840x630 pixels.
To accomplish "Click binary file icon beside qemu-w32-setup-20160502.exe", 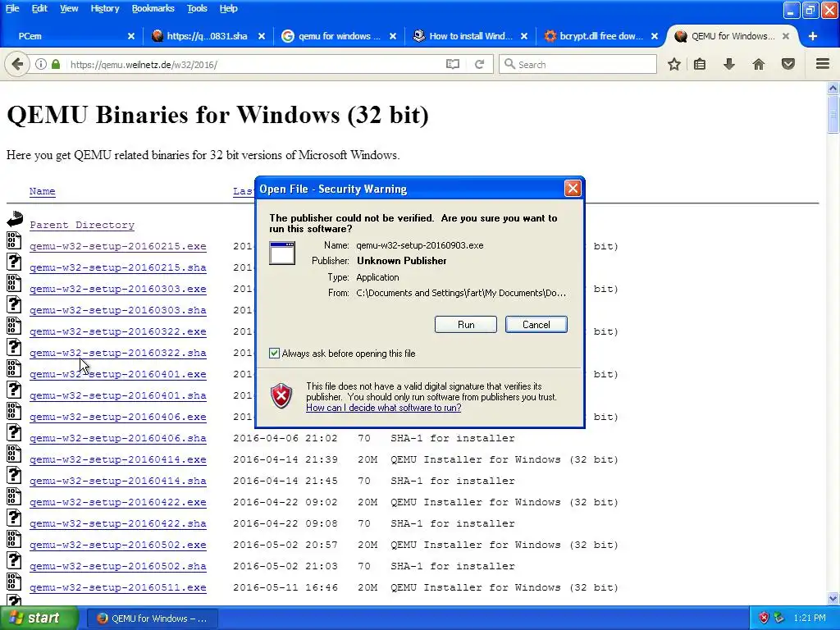I will click(14, 539).
